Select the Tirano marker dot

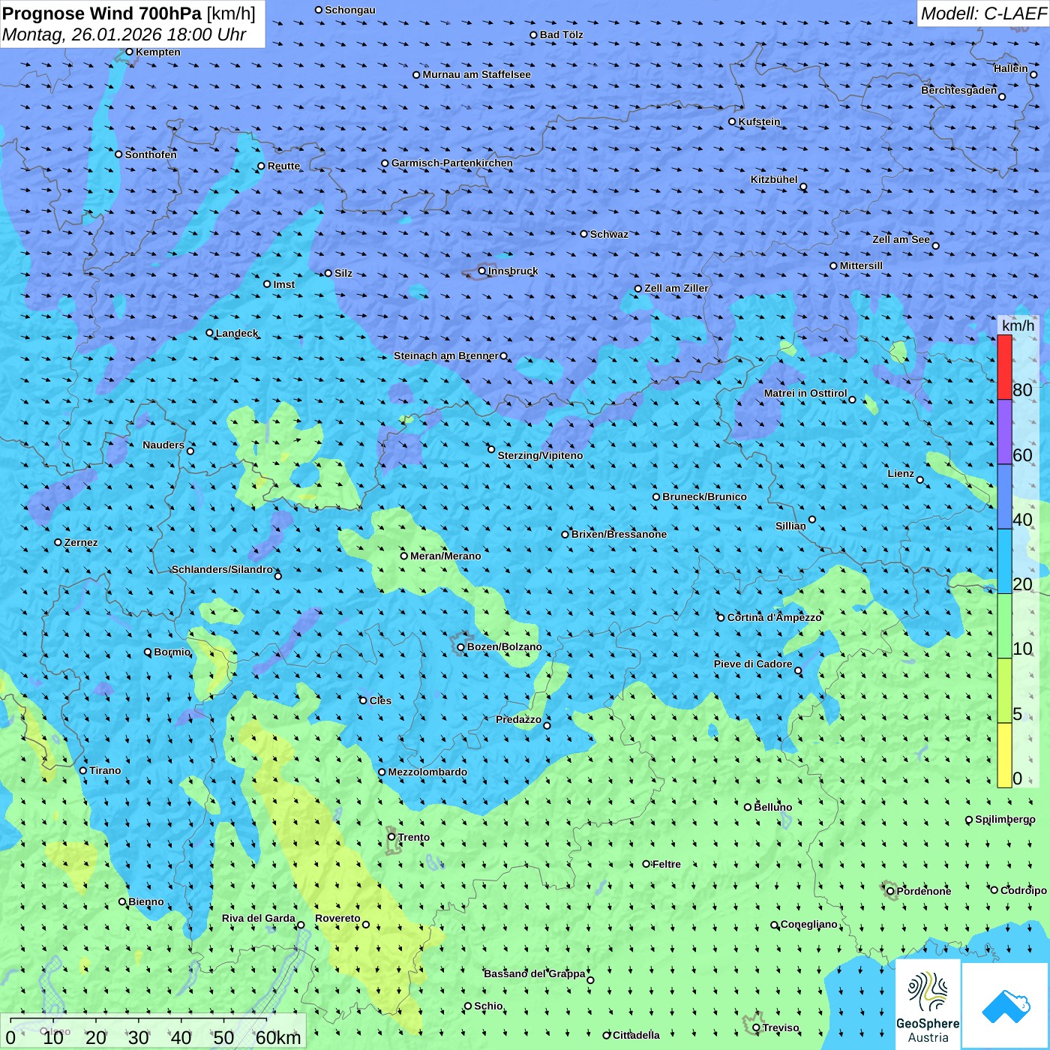[x=83, y=770]
